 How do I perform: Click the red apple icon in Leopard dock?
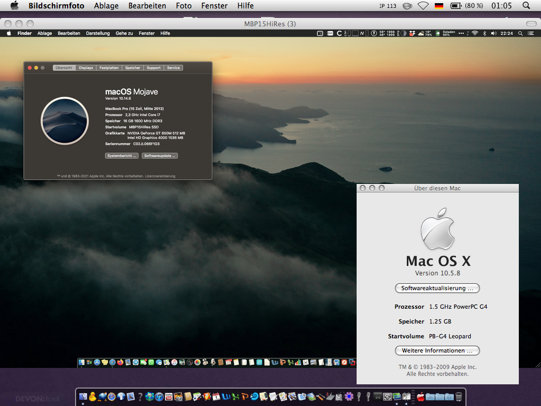click(x=420, y=396)
